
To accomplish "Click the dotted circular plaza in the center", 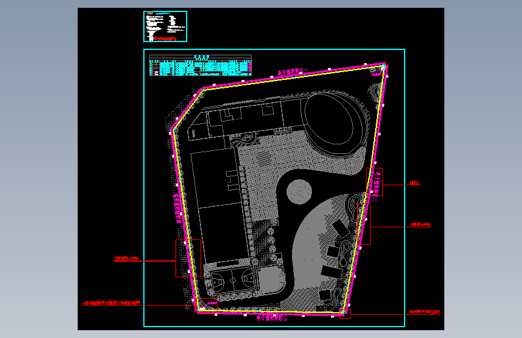I will click(299, 191).
